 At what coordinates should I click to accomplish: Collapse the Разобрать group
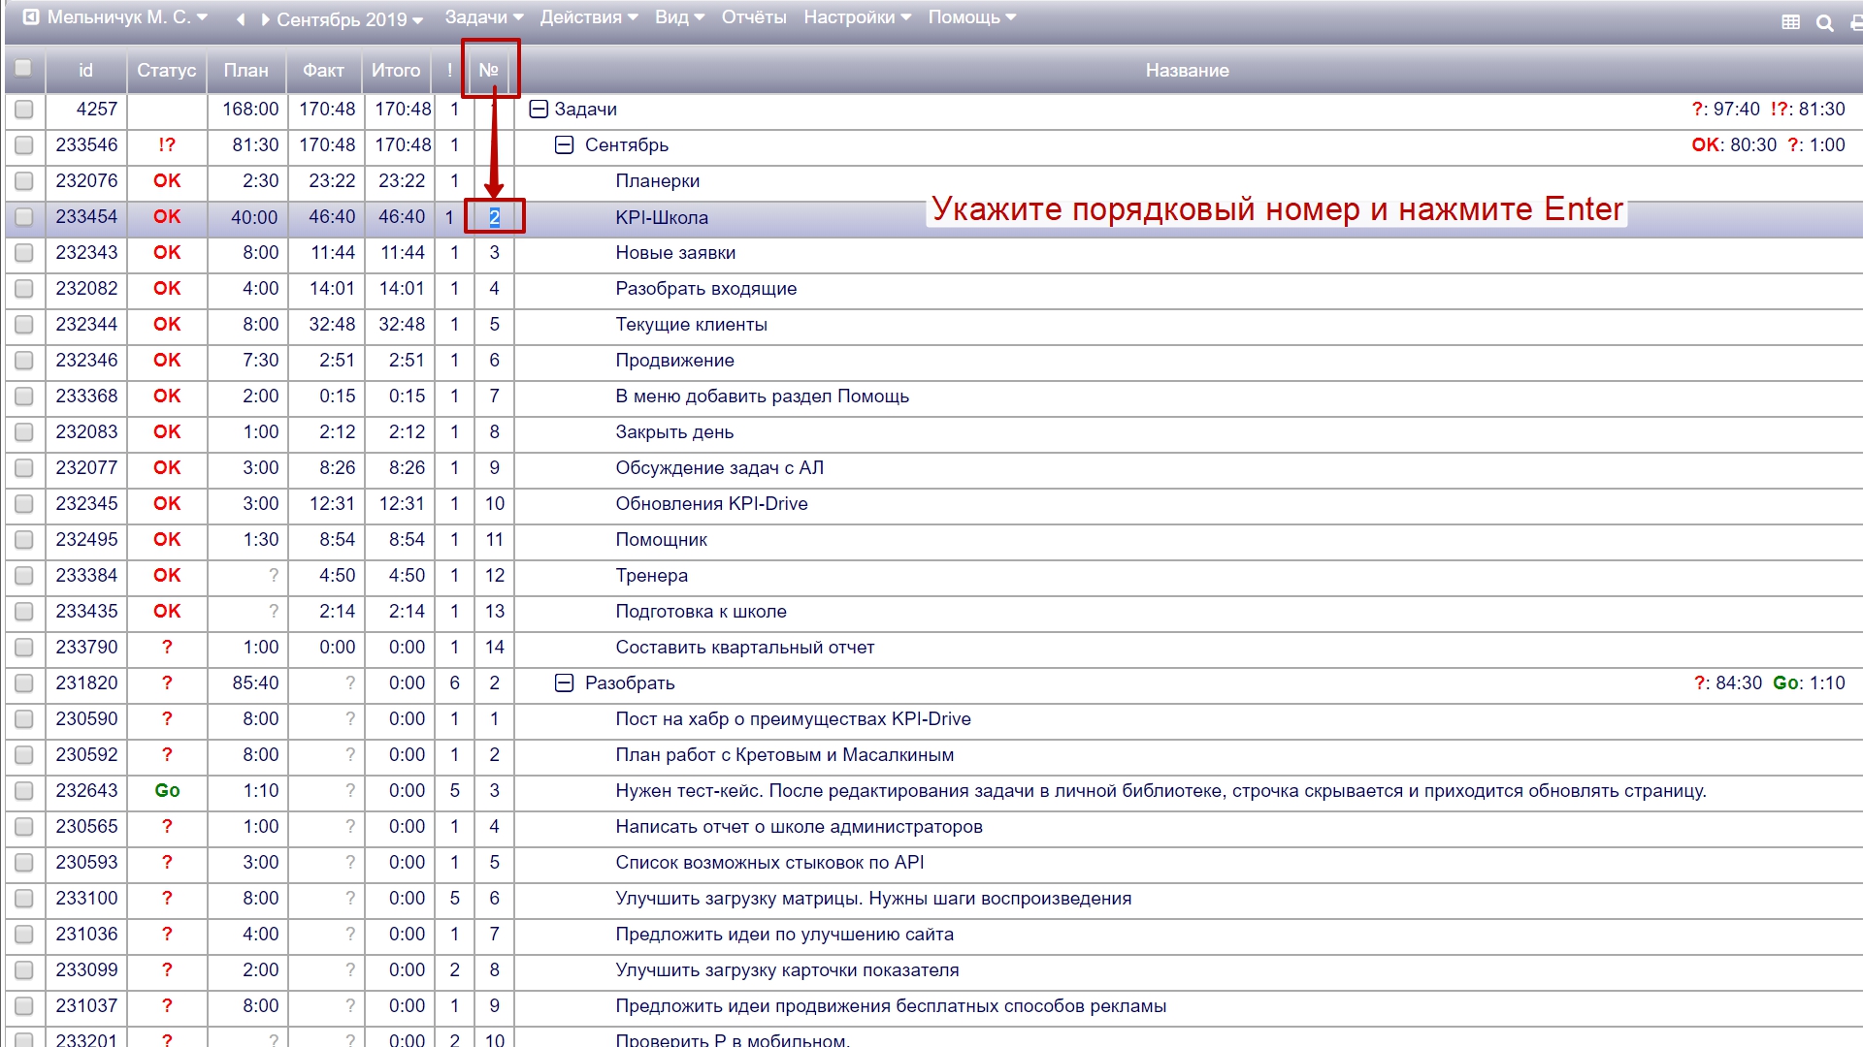[564, 683]
